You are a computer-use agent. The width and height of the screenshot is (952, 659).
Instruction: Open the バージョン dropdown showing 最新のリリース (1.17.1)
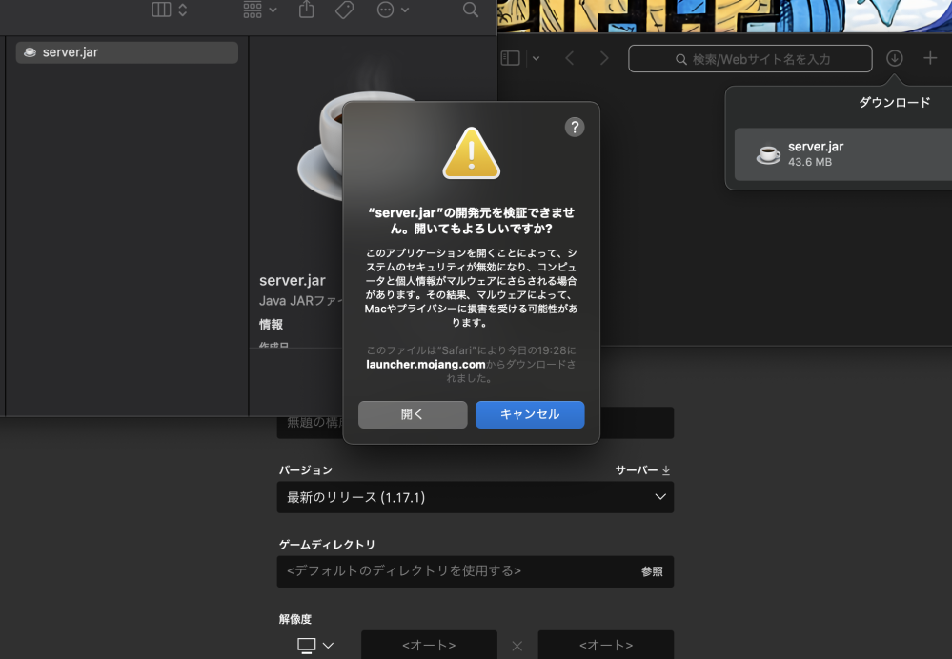tap(476, 497)
